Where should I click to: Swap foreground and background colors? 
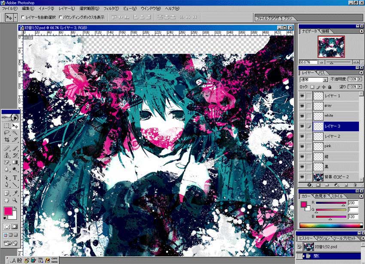pyautogui.click(x=15, y=208)
